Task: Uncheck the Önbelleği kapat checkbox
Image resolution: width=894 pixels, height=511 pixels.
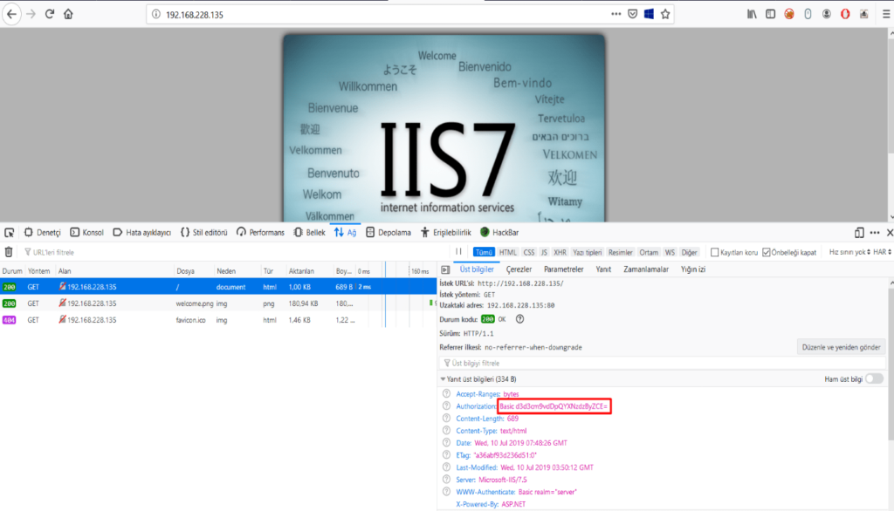Action: [767, 252]
